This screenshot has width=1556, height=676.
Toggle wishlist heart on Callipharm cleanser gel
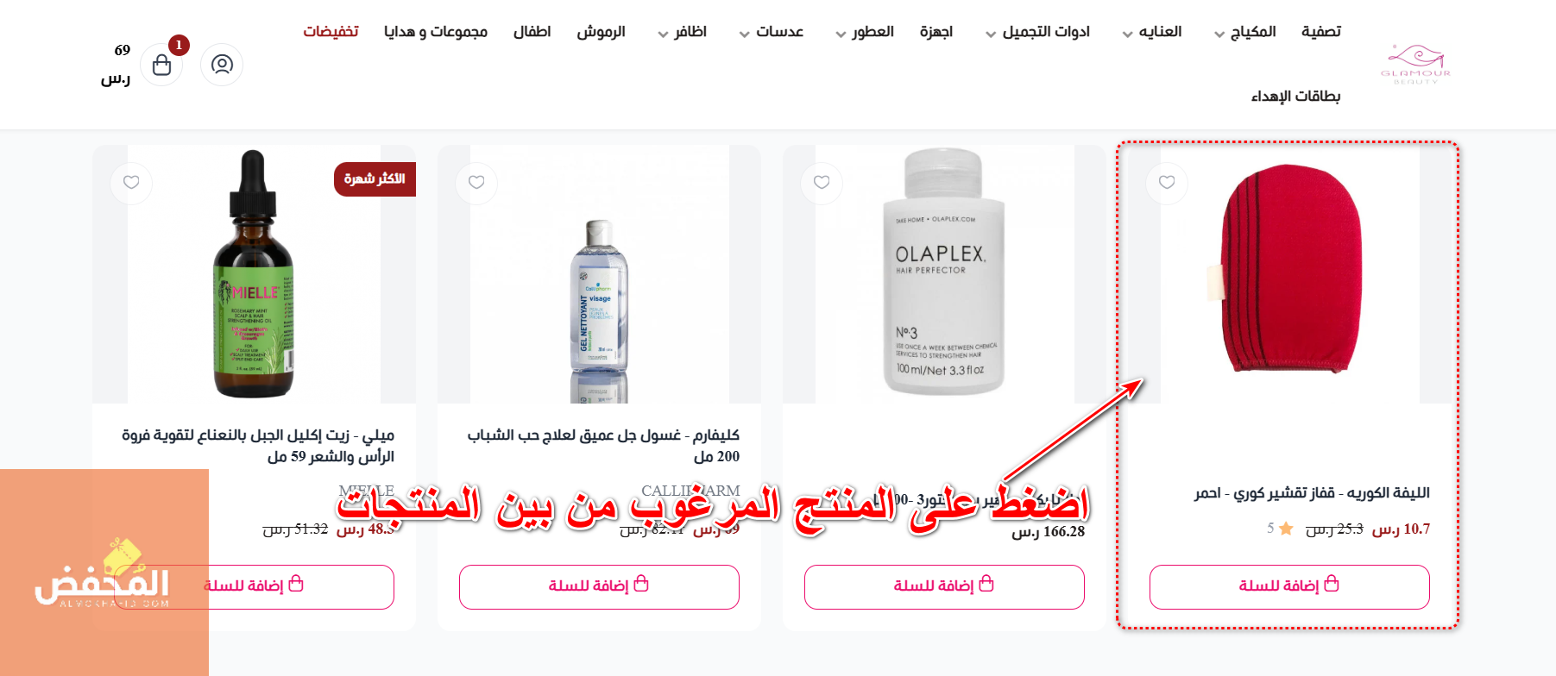[476, 183]
